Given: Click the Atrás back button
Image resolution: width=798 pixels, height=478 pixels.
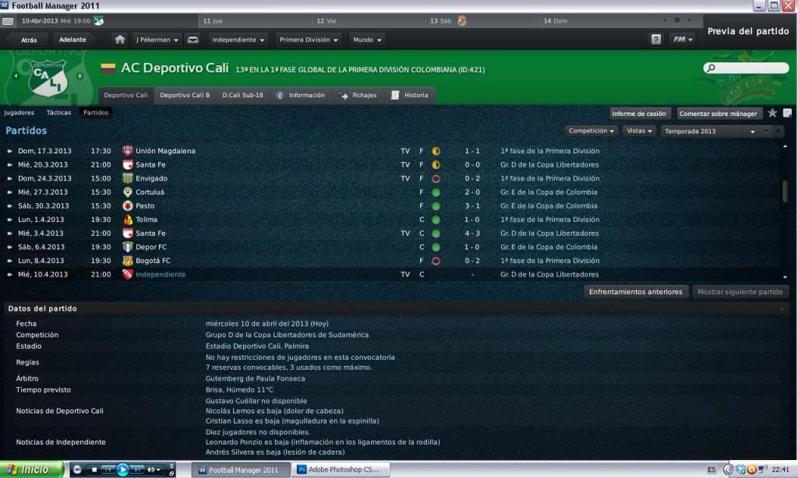Looking at the screenshot, I should coord(29,40).
